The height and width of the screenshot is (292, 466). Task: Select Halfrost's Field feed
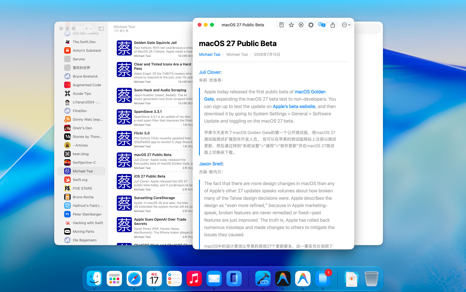81,206
